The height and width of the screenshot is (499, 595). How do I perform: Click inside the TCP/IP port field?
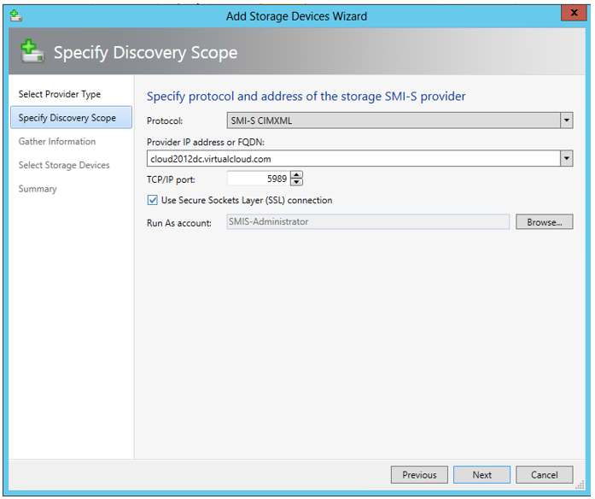pyautogui.click(x=259, y=179)
